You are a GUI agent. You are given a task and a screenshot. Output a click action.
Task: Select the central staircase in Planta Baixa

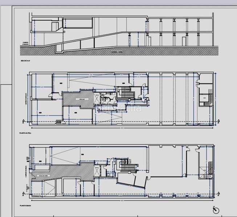click(x=127, y=167)
